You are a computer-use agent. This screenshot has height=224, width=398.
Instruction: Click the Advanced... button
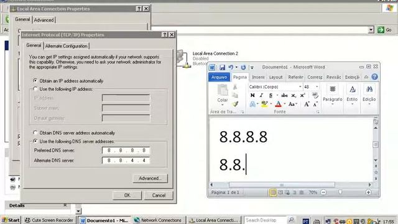(150, 179)
